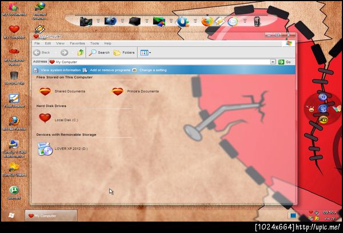Open the Recycle Bin desktop icon

pyautogui.click(x=14, y=78)
